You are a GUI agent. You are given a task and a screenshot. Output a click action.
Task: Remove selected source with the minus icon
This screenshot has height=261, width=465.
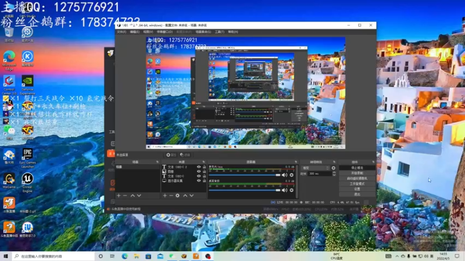[171, 195]
